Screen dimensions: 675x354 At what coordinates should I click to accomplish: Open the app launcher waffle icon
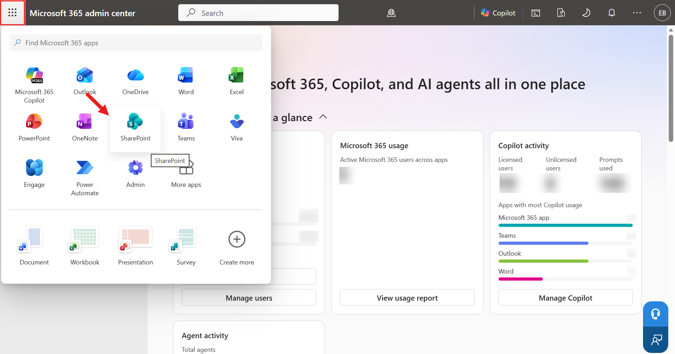(x=12, y=13)
